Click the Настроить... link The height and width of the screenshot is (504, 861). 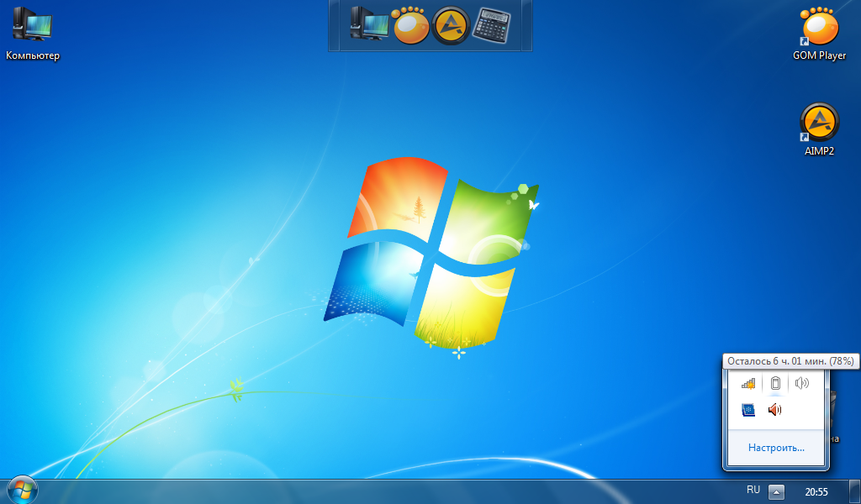pos(776,448)
